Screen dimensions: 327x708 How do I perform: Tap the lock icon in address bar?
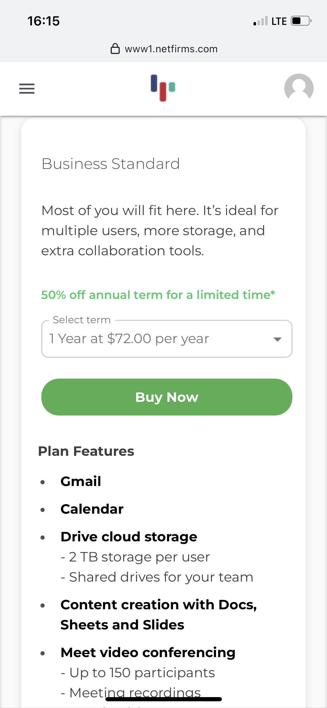point(115,49)
